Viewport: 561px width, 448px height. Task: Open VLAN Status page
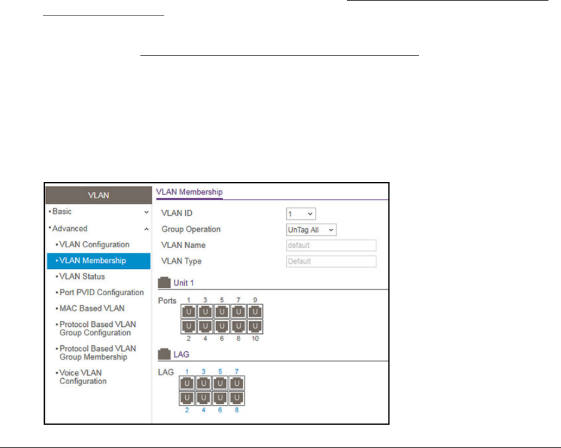82,277
